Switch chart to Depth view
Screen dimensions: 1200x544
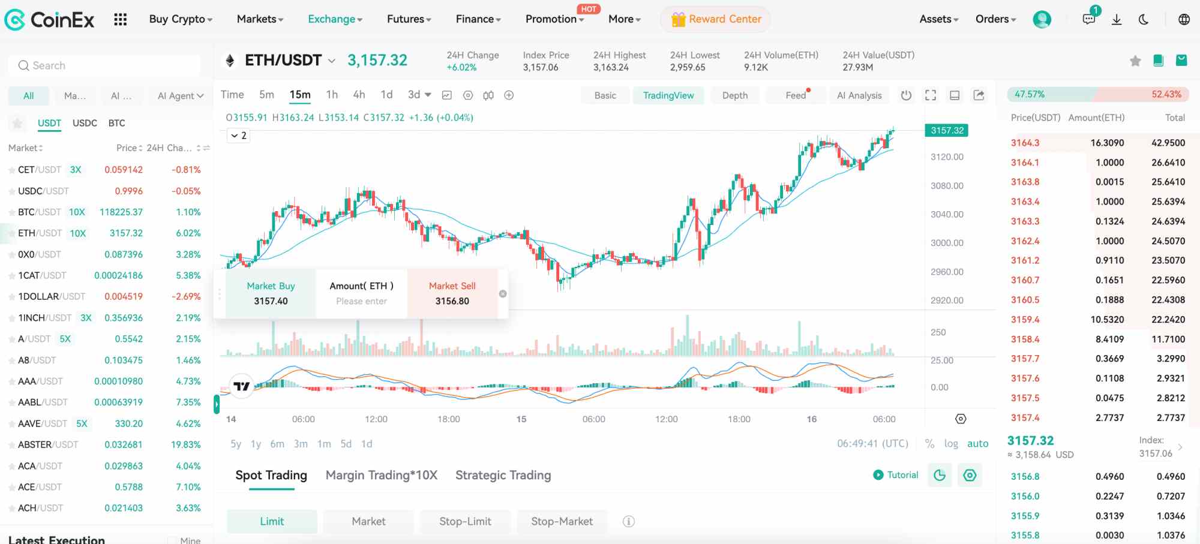click(x=734, y=95)
